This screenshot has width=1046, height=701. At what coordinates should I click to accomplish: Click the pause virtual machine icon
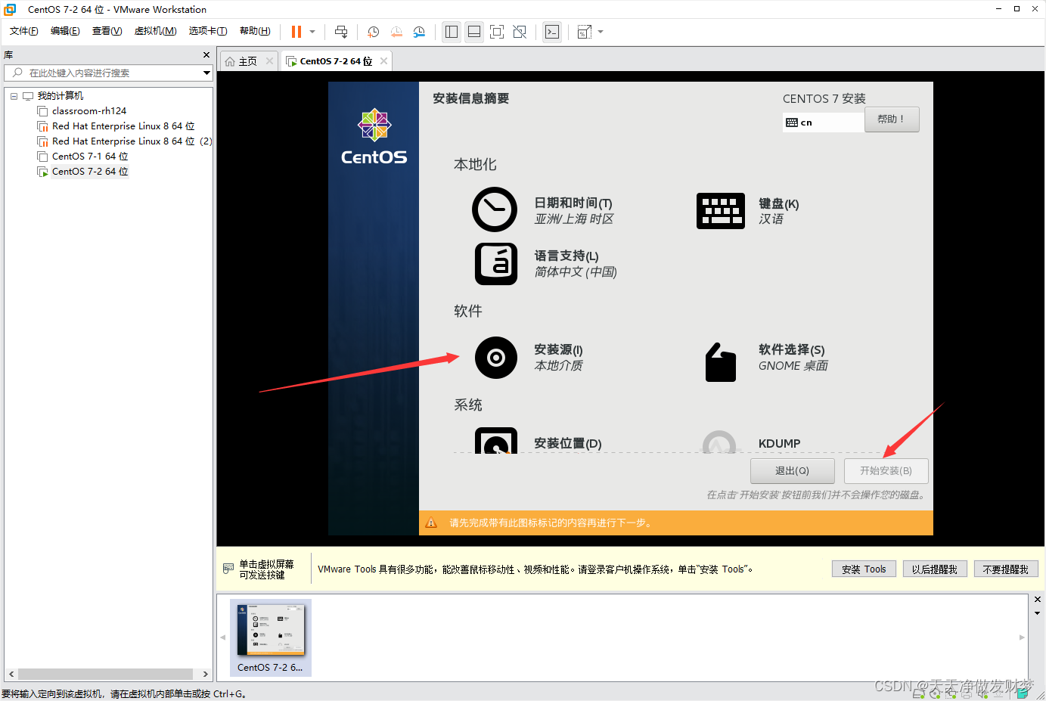[x=296, y=32]
